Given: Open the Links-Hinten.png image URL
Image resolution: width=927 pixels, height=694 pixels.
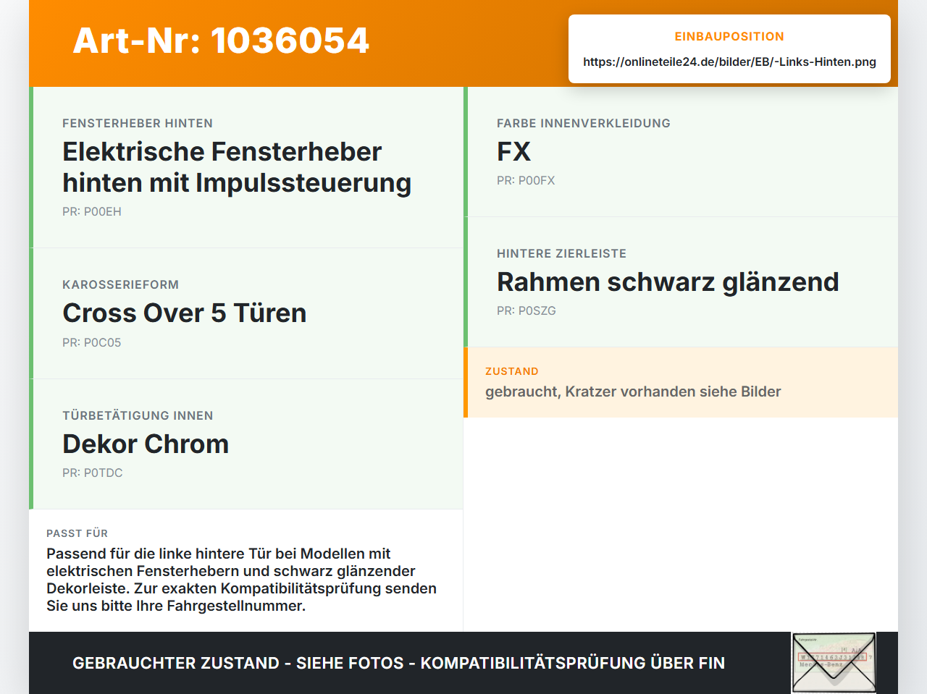Looking at the screenshot, I should click(729, 62).
